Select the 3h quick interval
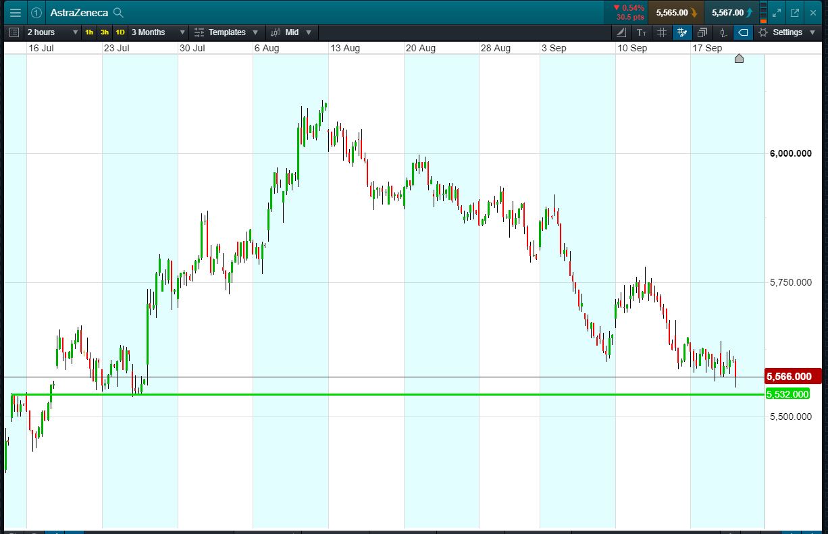The image size is (828, 534). [105, 32]
